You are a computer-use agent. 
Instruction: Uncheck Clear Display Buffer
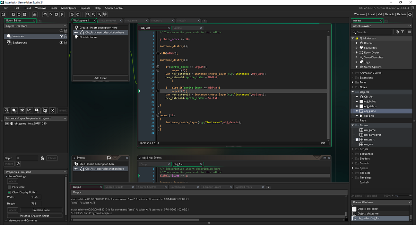coord(9,192)
